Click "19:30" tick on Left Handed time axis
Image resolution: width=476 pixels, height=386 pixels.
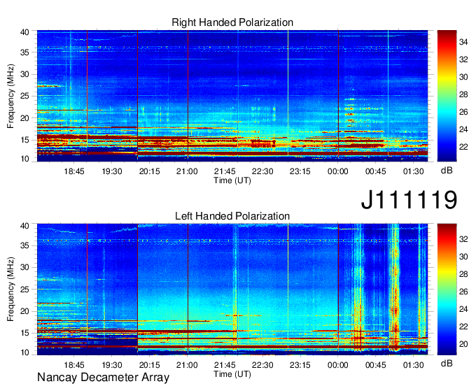[x=112, y=365]
